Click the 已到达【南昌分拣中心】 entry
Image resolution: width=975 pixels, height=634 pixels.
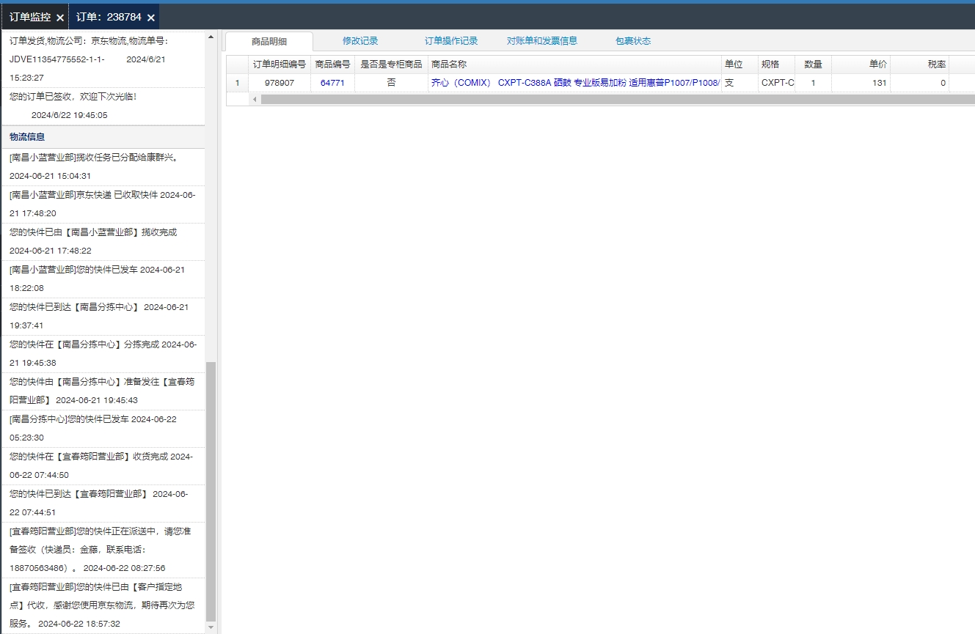(x=103, y=317)
